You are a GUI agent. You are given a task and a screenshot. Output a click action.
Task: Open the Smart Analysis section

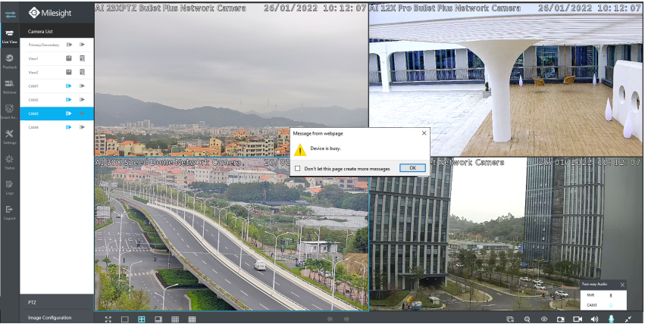pos(9,111)
